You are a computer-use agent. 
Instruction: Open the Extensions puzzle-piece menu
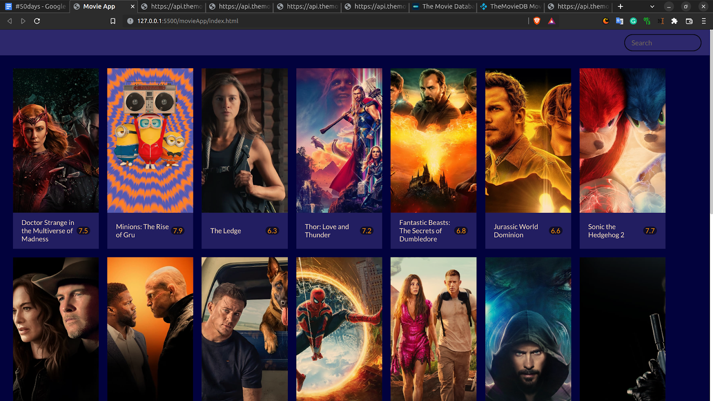pyautogui.click(x=674, y=21)
